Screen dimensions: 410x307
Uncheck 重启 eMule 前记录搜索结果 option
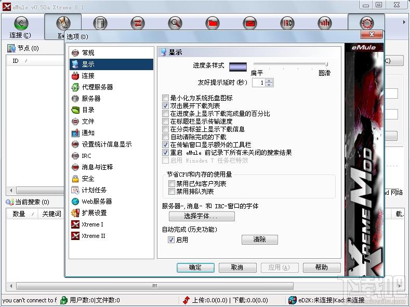pos(165,153)
